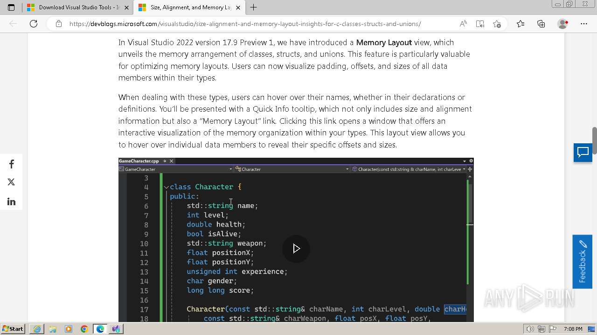Open media player taskbar icon
The width and height of the screenshot is (597, 335).
click(69, 329)
